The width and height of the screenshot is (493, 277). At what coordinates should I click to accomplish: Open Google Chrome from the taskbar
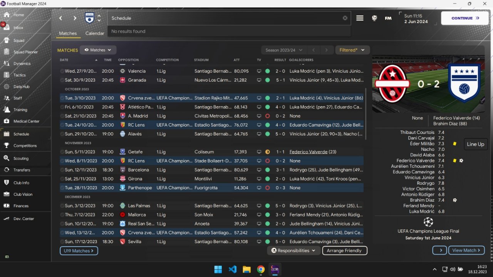tap(261, 269)
